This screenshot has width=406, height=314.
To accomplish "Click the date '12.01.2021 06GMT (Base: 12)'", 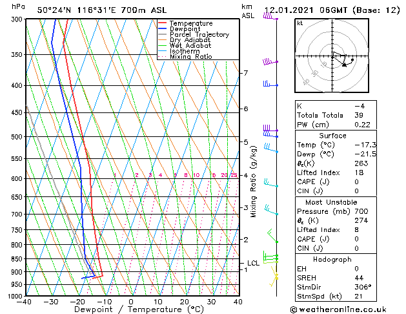I will coord(332,10).
